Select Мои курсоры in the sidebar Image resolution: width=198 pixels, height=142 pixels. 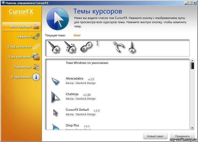click(22, 26)
